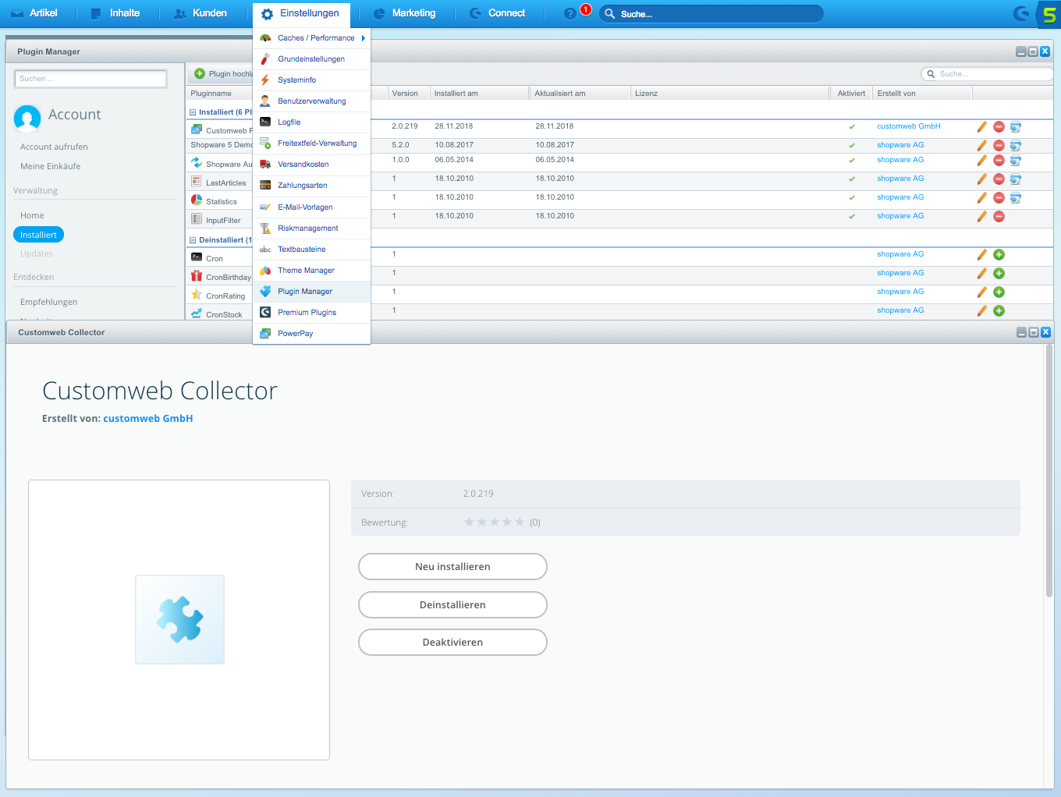
Task: Click the Neu installieren button
Action: tap(452, 567)
